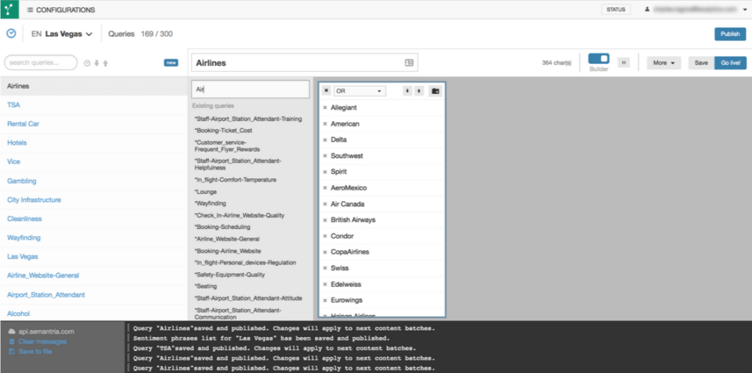Click the Airlines query name field

[305, 63]
